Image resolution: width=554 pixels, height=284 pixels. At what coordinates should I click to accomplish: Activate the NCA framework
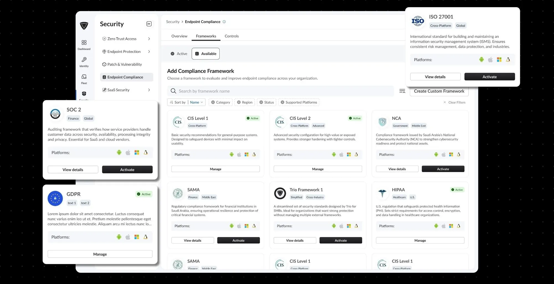(443, 169)
